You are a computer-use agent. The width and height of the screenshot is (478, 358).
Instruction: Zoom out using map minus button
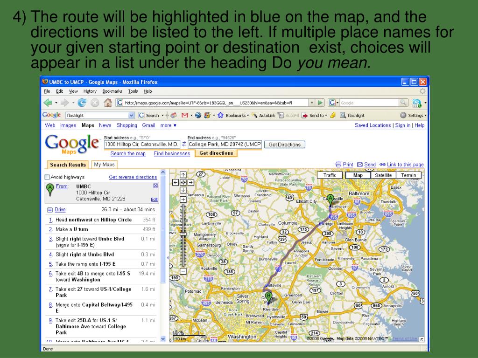pyautogui.click(x=183, y=271)
